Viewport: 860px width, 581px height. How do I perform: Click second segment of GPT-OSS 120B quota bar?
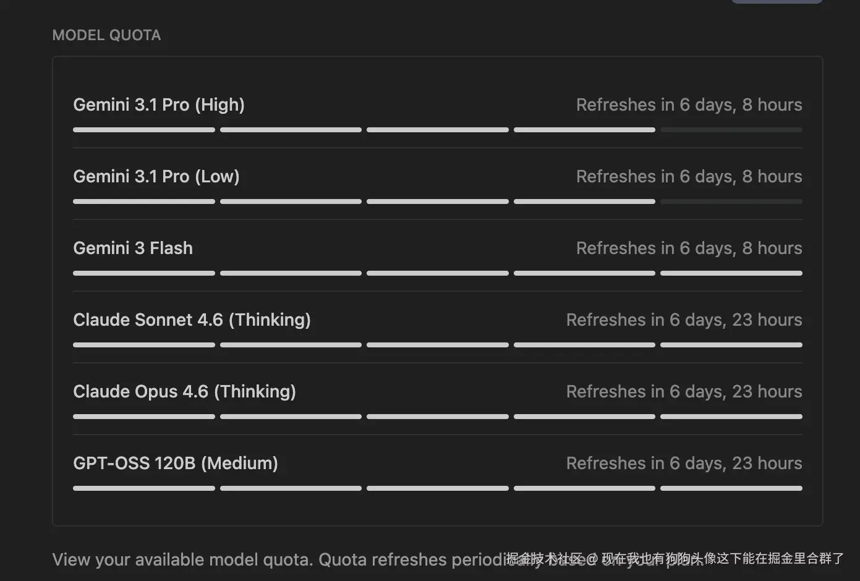click(291, 488)
